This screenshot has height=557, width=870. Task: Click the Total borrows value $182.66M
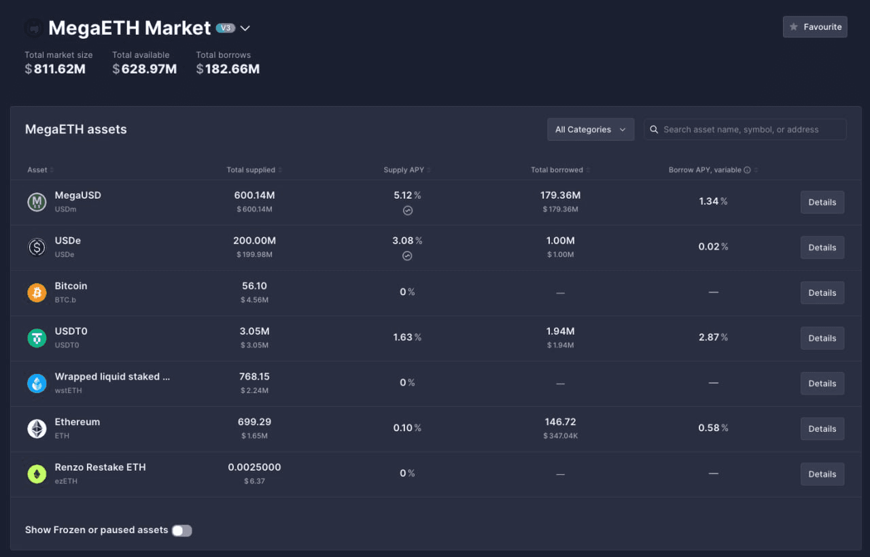[228, 69]
